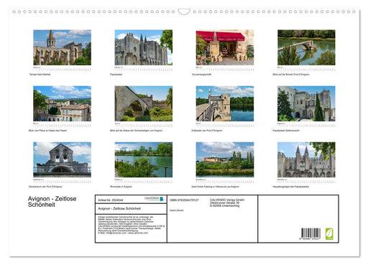Open the Papstpalast photo with gothic spires
Screen dimensions: 368x265
(144, 47)
